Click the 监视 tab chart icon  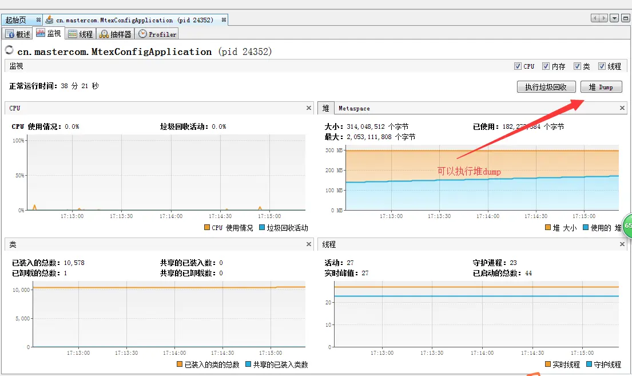40,33
